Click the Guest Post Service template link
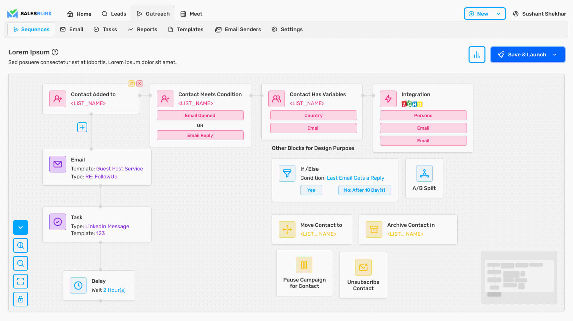573x321 pixels. pyautogui.click(x=119, y=168)
